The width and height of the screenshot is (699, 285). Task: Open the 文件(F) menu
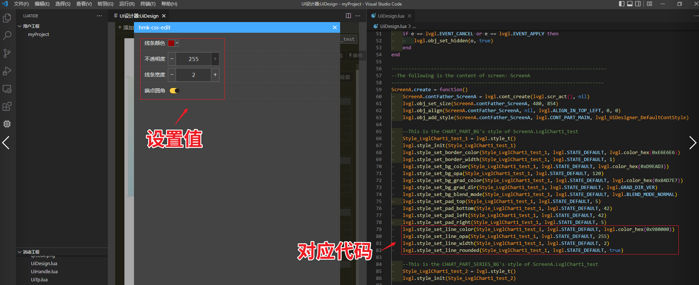21,4
